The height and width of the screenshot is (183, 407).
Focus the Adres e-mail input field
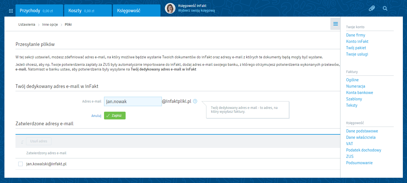tap(133, 101)
